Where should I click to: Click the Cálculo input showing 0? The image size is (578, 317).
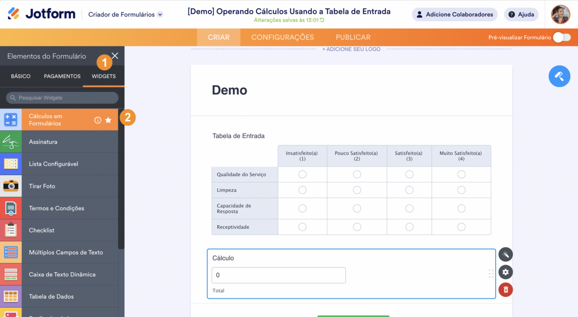(x=279, y=275)
